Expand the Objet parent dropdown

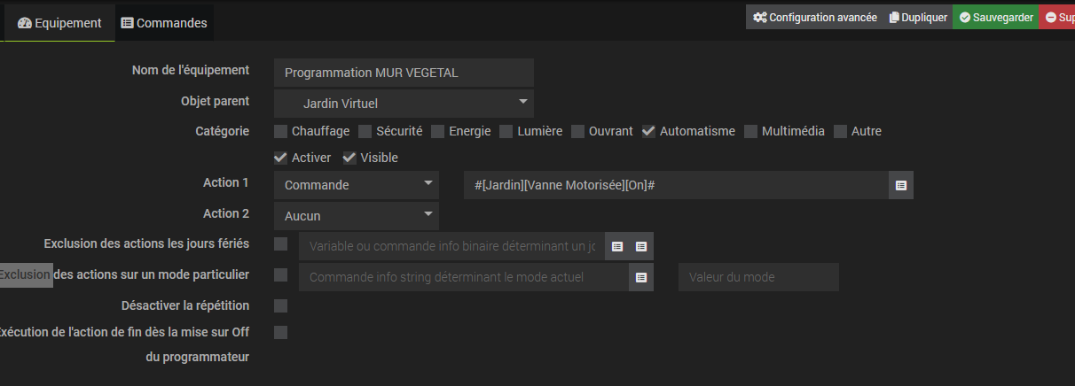[404, 104]
